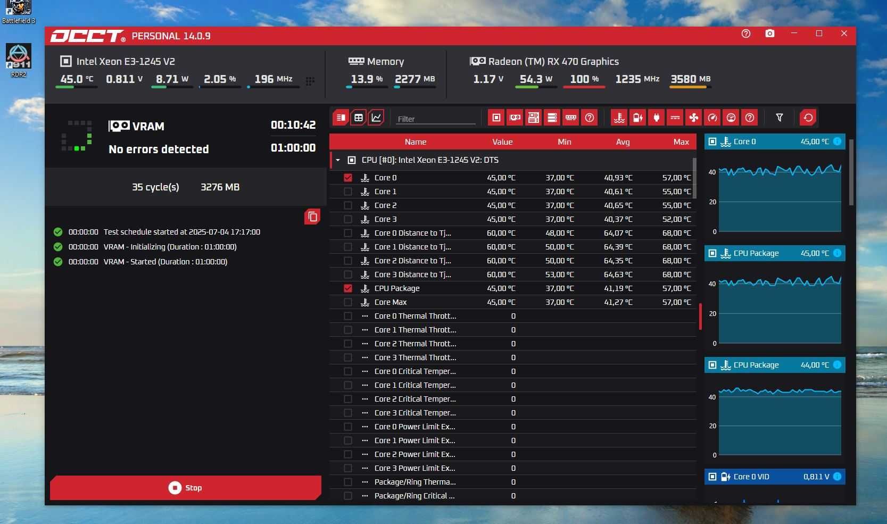Copy the test log to clipboard
This screenshot has width=887, height=524.
point(312,217)
